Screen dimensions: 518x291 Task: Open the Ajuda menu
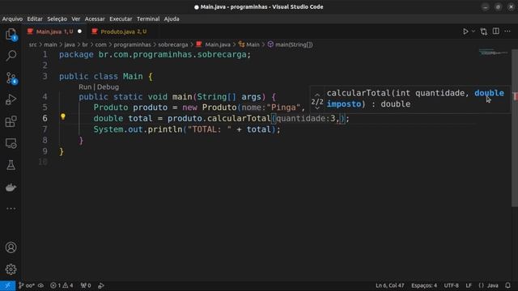pyautogui.click(x=172, y=19)
